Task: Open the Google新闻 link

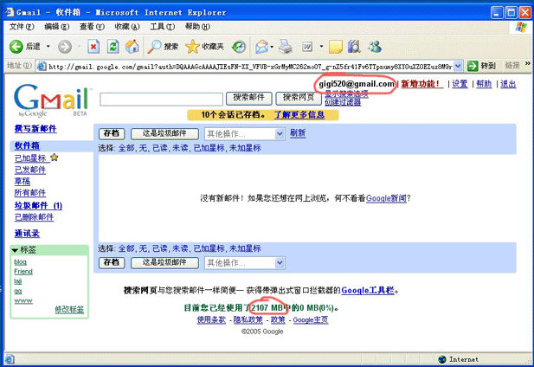Action: 386,198
